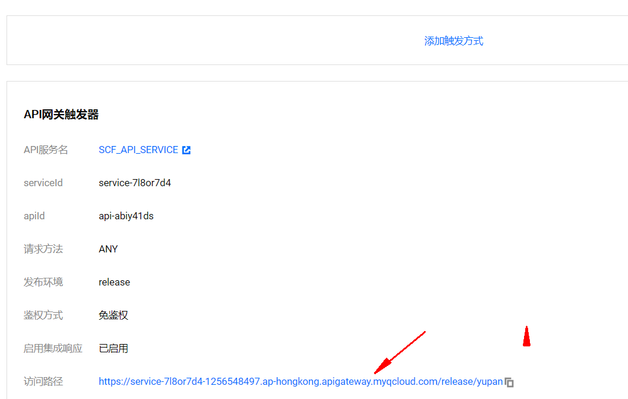Click the ANY request method value
Screen dimensions: 628x399
tap(108, 249)
